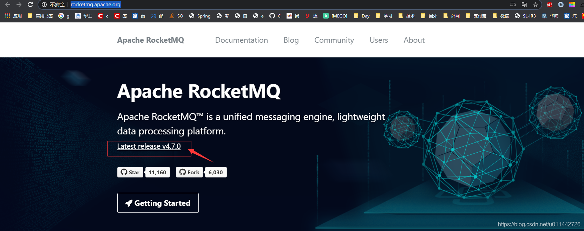
Task: Click the send-to-device icon in address bar
Action: point(513,5)
